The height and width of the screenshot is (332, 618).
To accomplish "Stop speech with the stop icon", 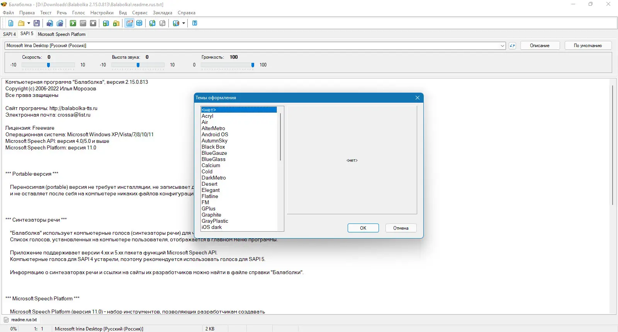I will (x=93, y=23).
